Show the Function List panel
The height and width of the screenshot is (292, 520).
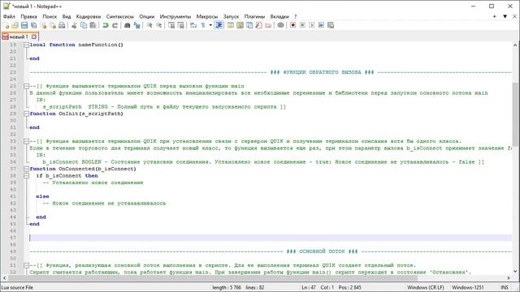pos(258,25)
